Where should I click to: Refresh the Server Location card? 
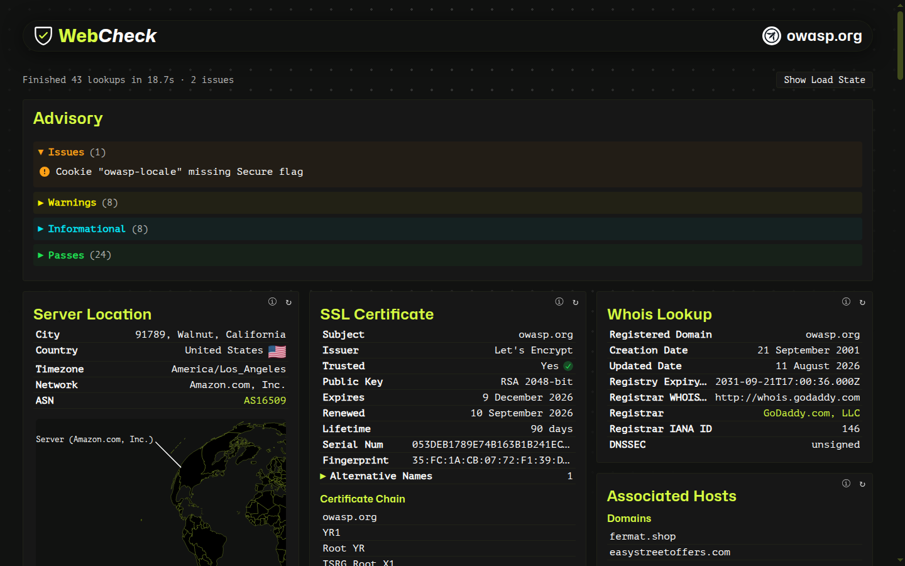point(288,302)
